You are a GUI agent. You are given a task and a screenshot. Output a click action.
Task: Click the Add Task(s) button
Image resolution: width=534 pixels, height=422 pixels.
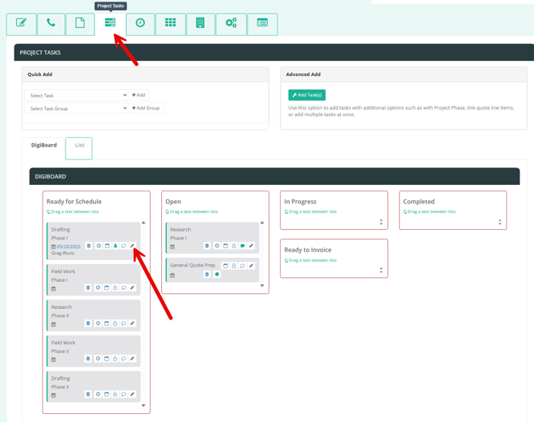(x=306, y=94)
